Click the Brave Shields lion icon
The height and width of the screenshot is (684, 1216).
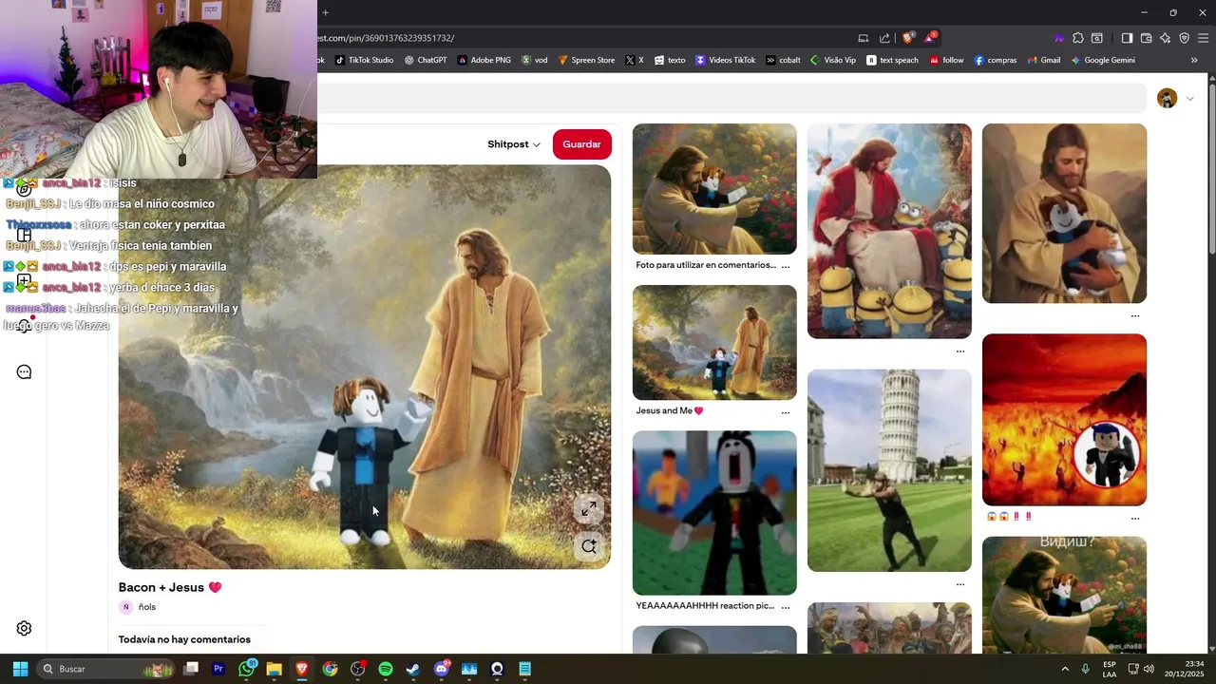908,38
